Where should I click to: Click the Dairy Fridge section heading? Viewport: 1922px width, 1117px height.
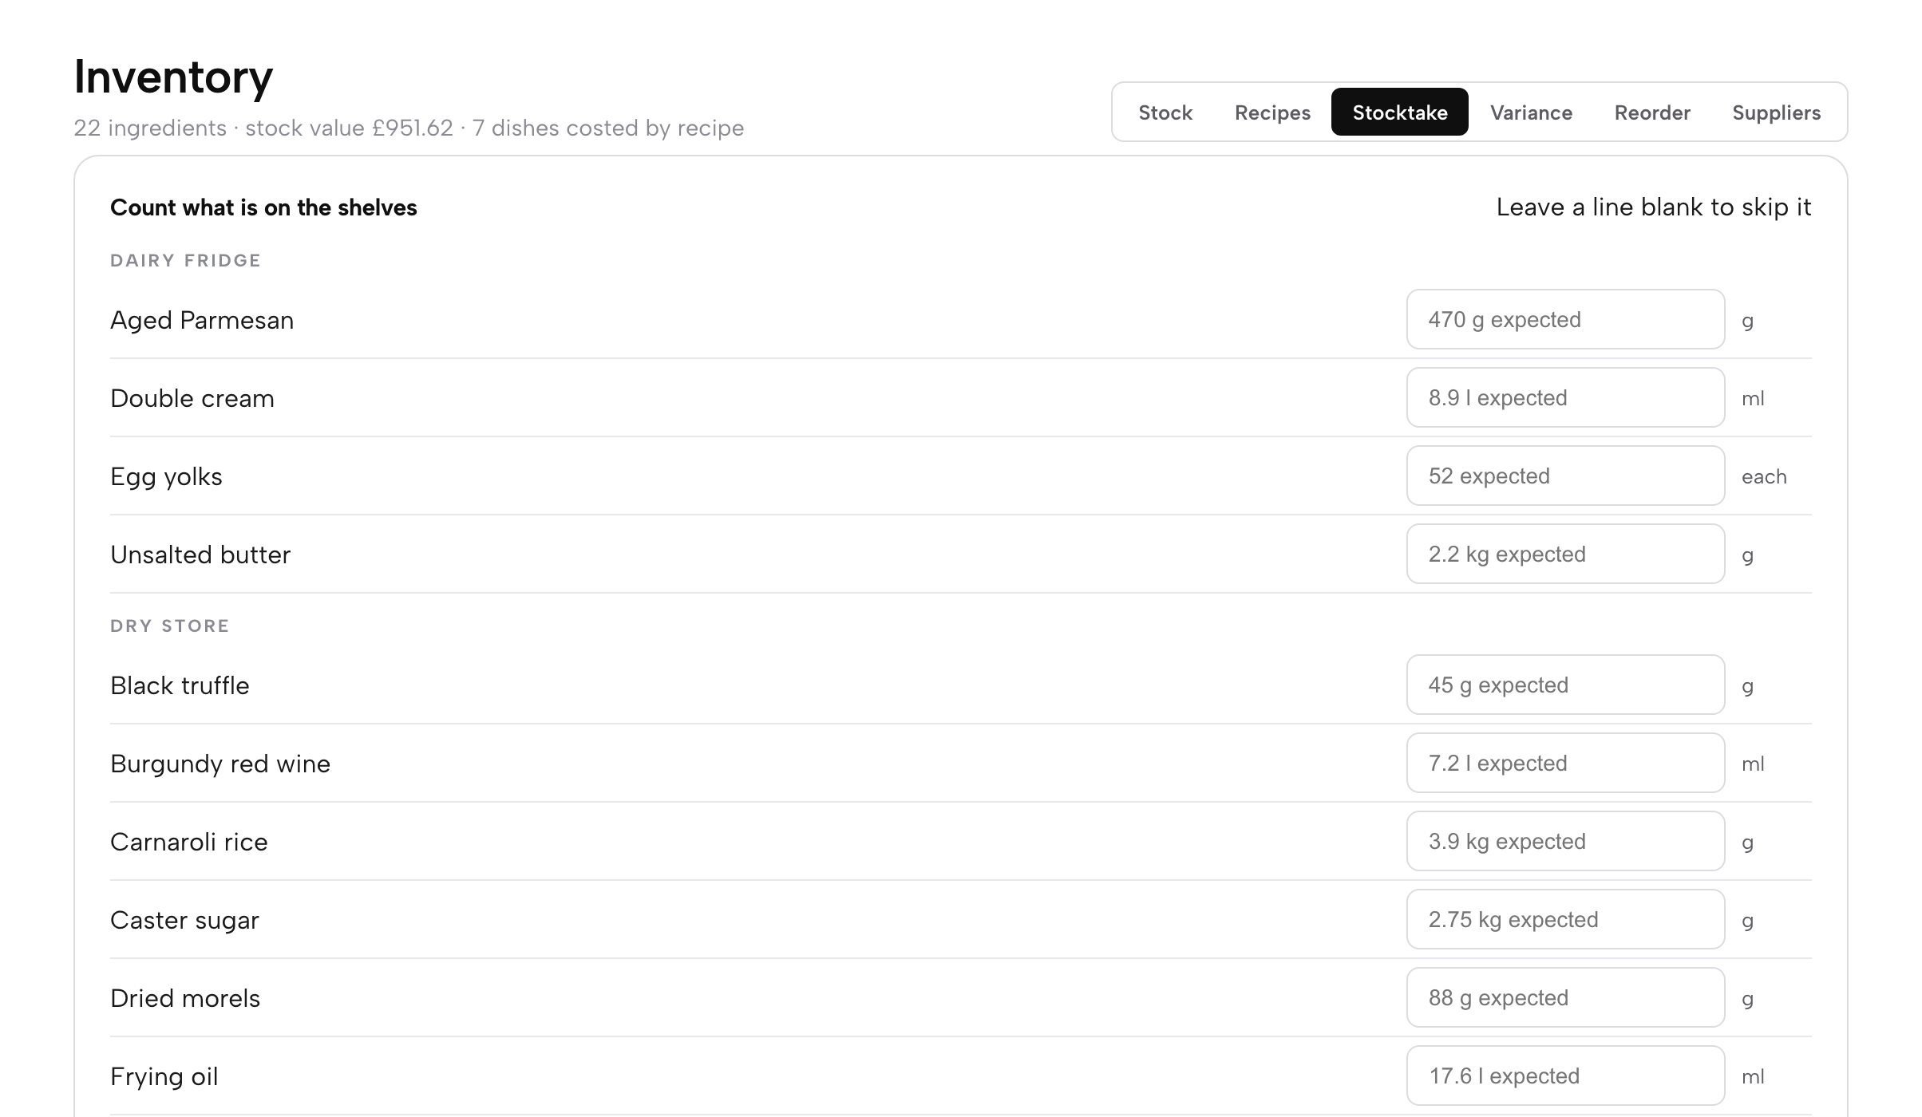185,261
